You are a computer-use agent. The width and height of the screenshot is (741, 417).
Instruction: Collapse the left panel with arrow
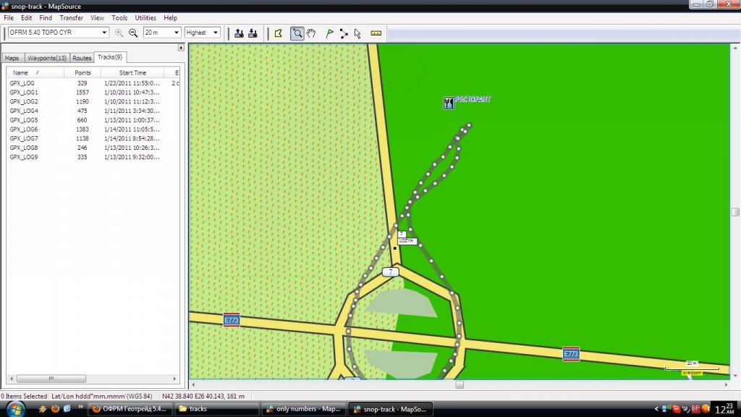(181, 48)
